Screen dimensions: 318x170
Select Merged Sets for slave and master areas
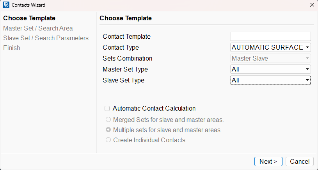tap(108, 120)
